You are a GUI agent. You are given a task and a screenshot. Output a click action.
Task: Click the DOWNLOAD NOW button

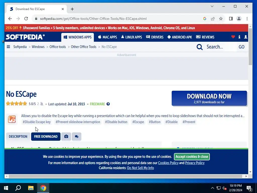pyautogui.click(x=209, y=98)
